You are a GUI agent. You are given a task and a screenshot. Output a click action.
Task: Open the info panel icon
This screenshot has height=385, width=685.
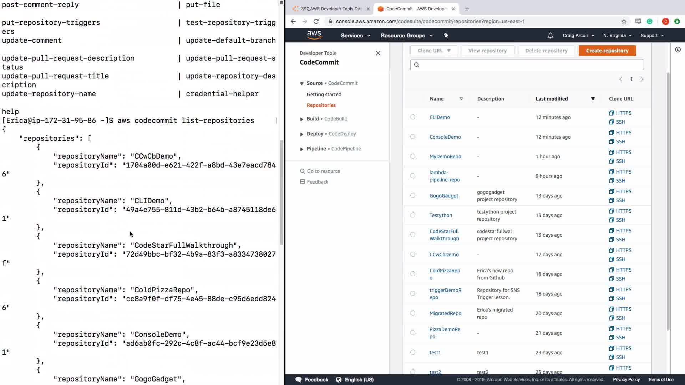tap(678, 50)
